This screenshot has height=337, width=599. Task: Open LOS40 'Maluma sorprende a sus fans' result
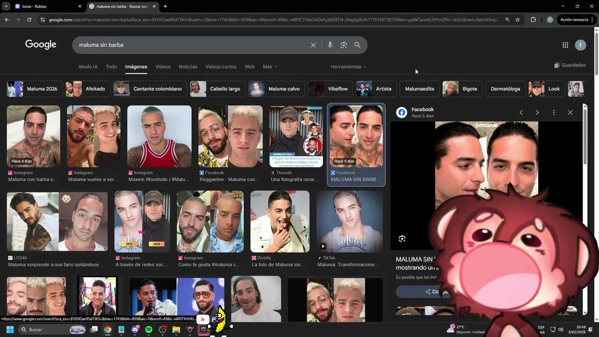coord(57,229)
